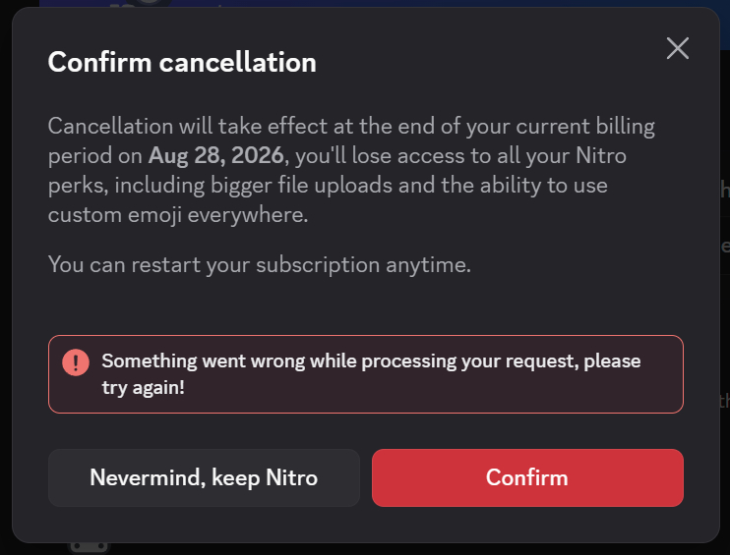Click the "custom emoji everywhere" text

pos(177,213)
